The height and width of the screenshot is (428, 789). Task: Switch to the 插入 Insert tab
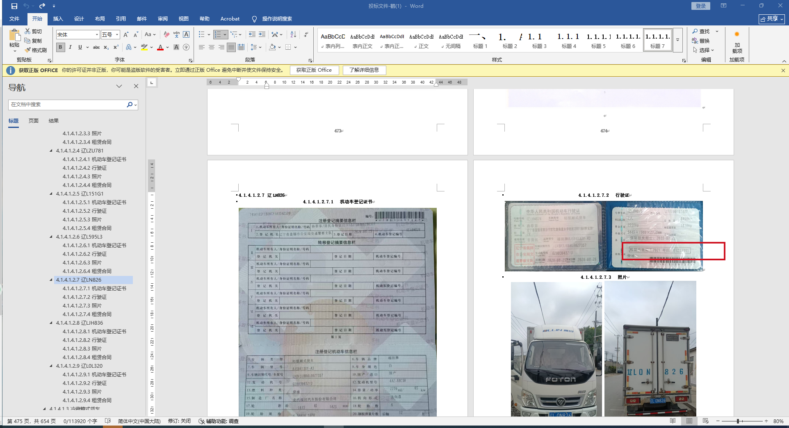click(x=58, y=19)
